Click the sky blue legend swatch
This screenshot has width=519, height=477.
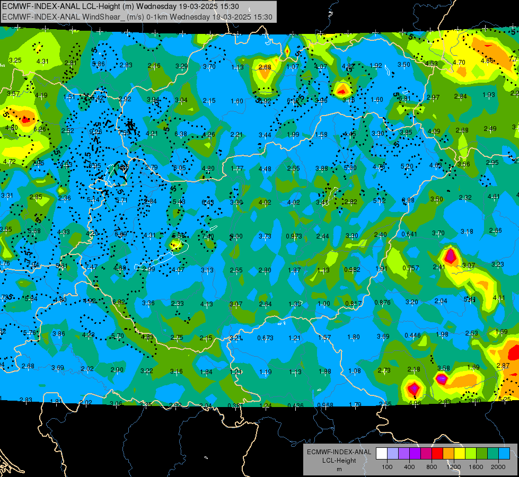pyautogui.click(x=504, y=453)
